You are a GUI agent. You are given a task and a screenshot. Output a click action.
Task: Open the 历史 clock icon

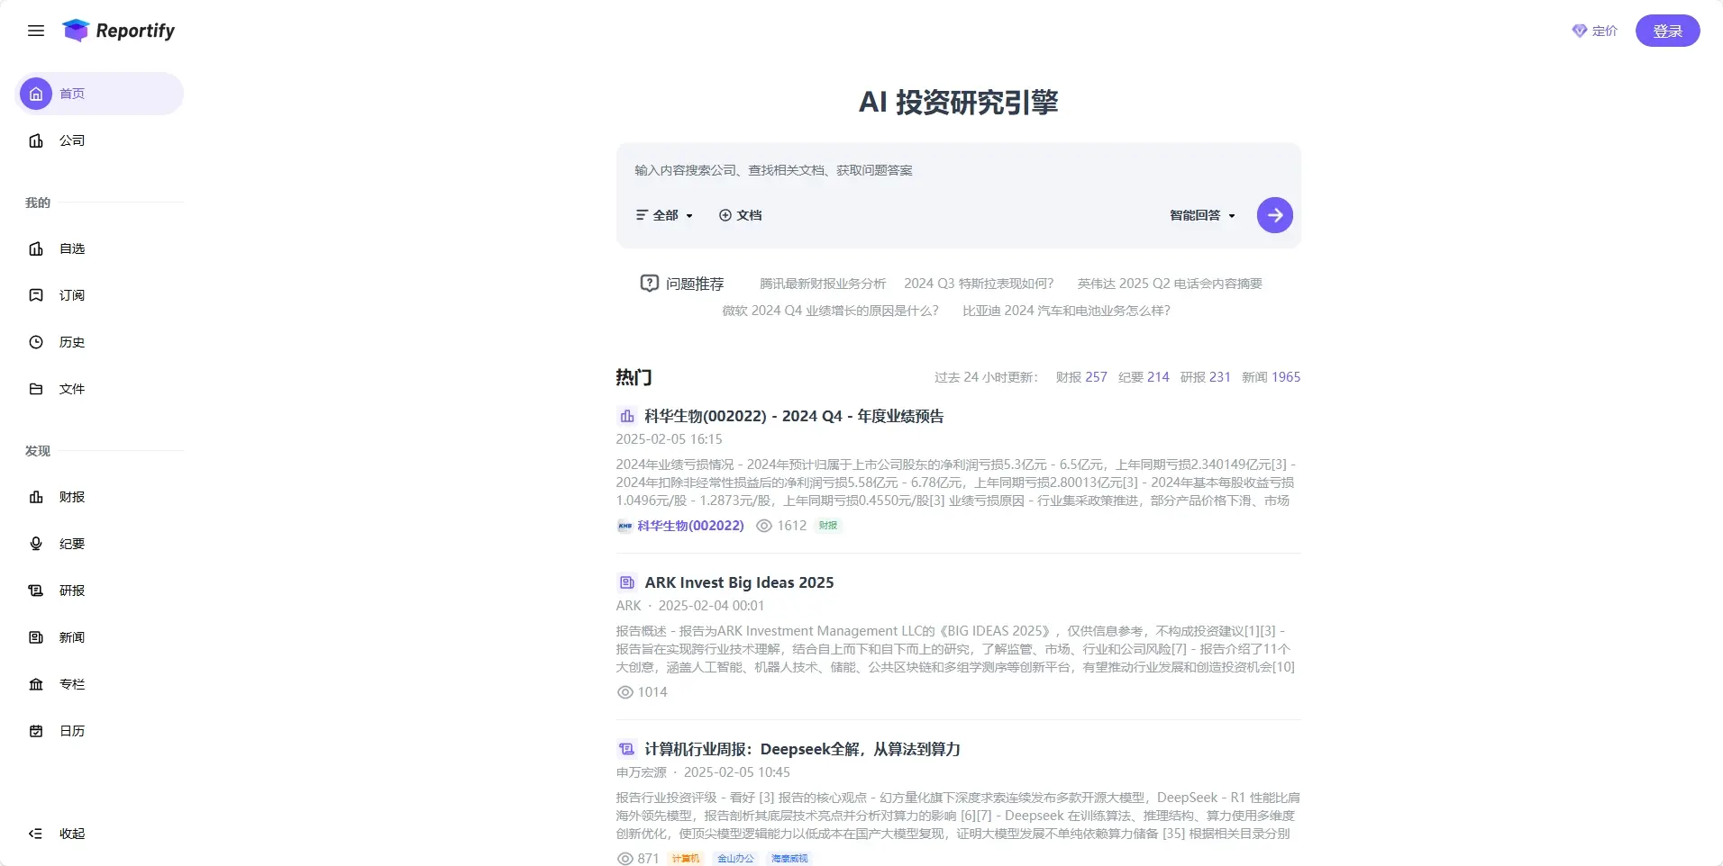tap(35, 342)
